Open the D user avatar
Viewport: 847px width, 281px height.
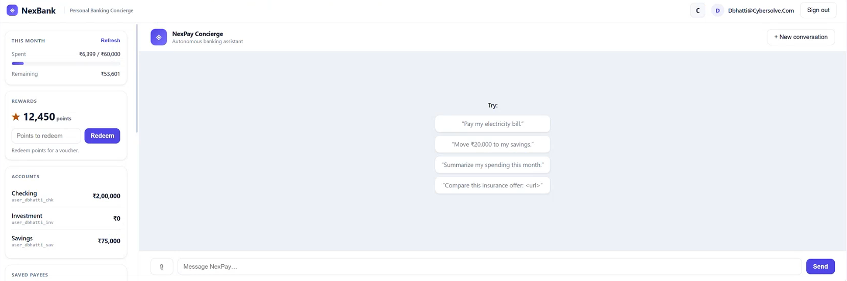[x=717, y=10]
